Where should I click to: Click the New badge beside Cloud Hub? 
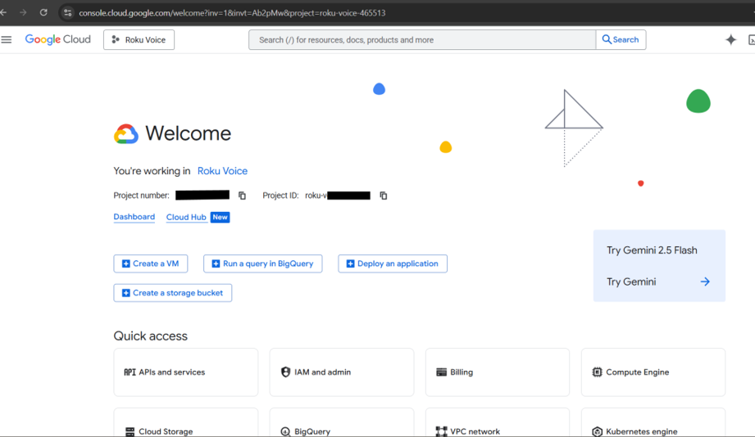[220, 218]
